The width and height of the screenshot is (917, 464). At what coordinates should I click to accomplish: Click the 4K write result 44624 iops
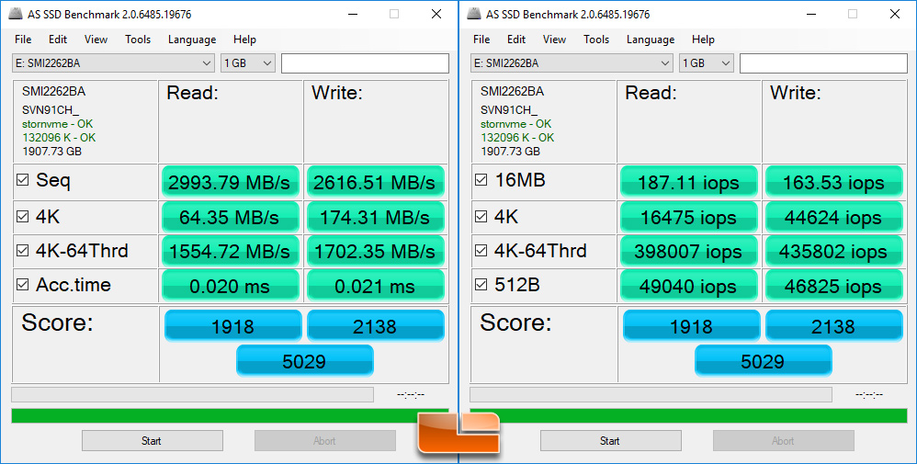(833, 217)
